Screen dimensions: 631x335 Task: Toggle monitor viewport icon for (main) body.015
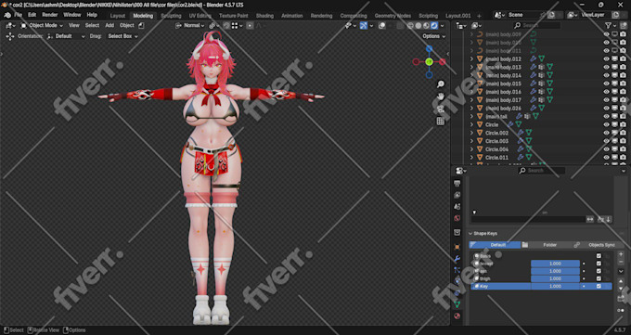click(x=615, y=84)
